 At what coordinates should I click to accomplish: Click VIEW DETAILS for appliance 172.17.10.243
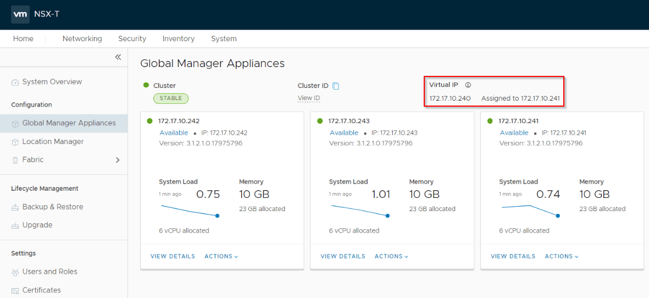343,256
